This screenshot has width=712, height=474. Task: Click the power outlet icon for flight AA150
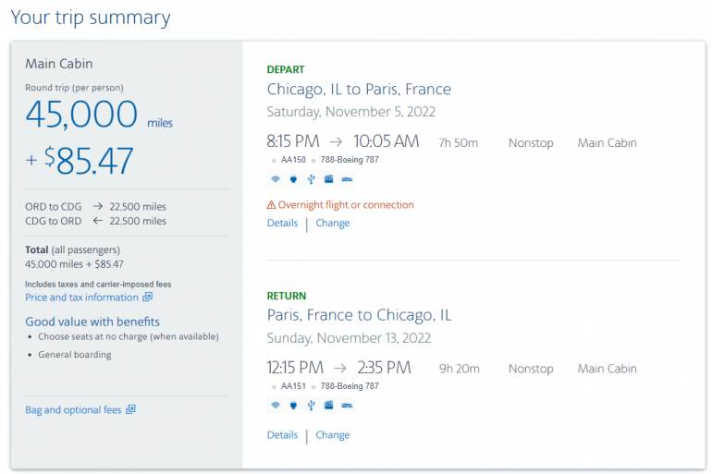pos(293,178)
